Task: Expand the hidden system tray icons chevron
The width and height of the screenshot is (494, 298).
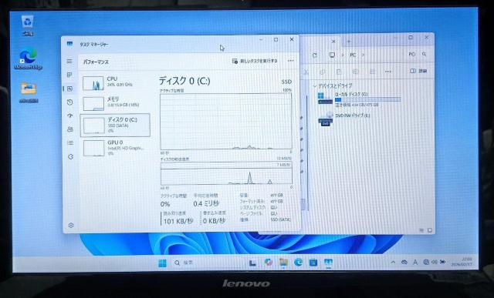Action: point(393,262)
